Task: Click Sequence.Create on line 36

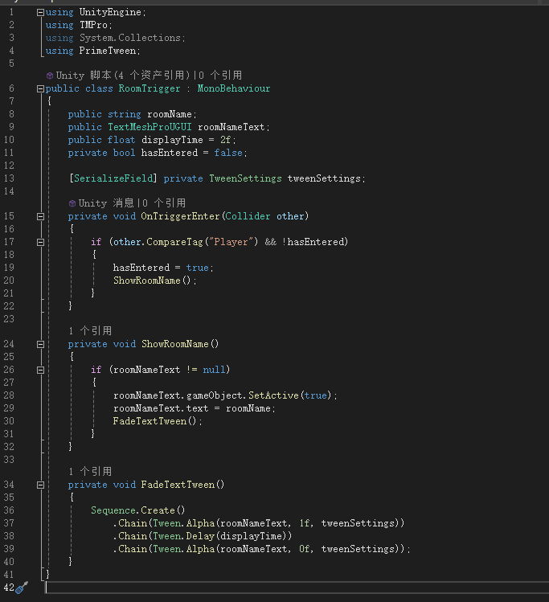Action: 137,510
